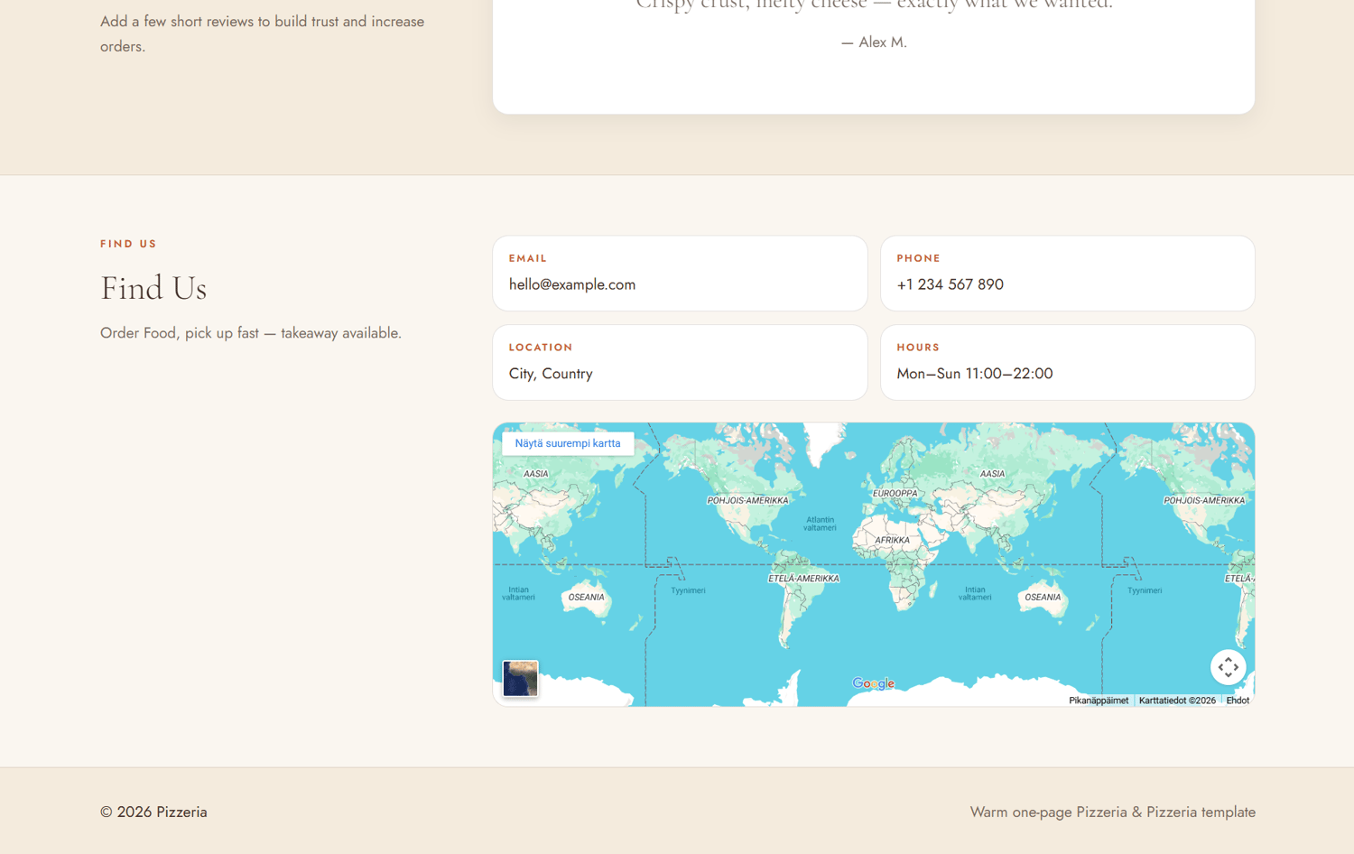Click the Find Us heading
The width and height of the screenshot is (1354, 854).
pyautogui.click(x=153, y=288)
